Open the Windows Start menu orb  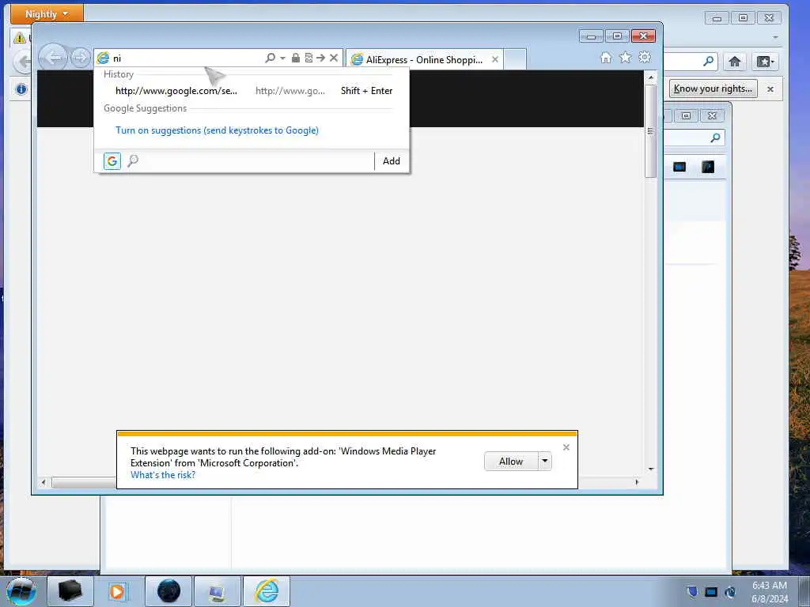pyautogui.click(x=21, y=591)
